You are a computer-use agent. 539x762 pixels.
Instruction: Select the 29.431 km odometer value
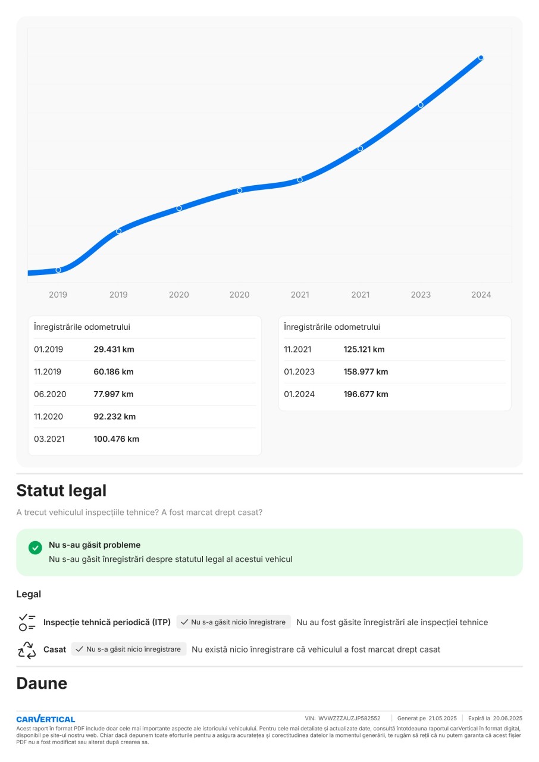click(114, 349)
